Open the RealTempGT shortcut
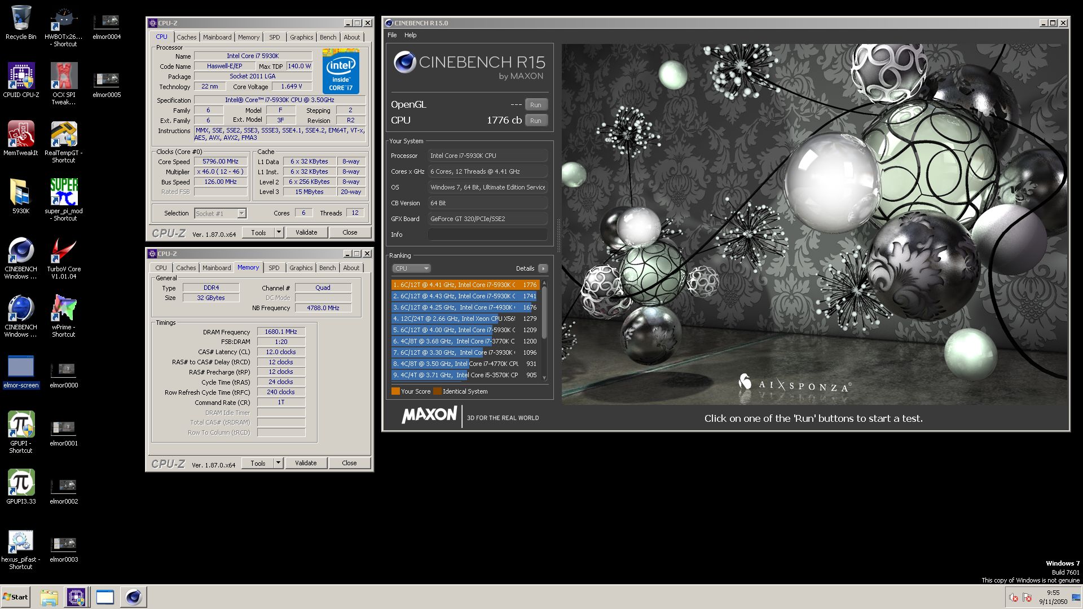The height and width of the screenshot is (609, 1083). tap(64, 142)
